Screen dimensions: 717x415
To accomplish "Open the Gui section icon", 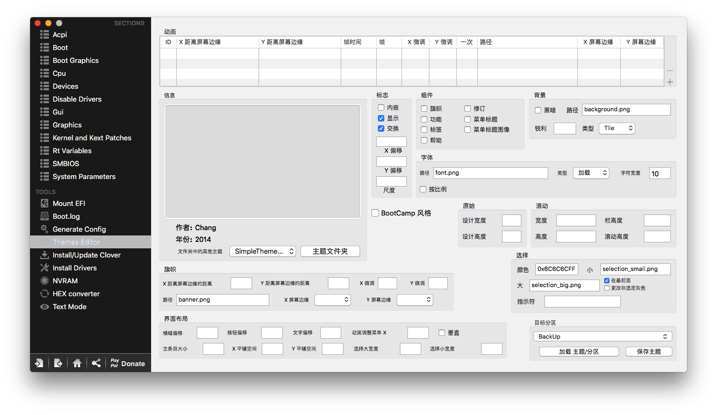I will coord(45,112).
